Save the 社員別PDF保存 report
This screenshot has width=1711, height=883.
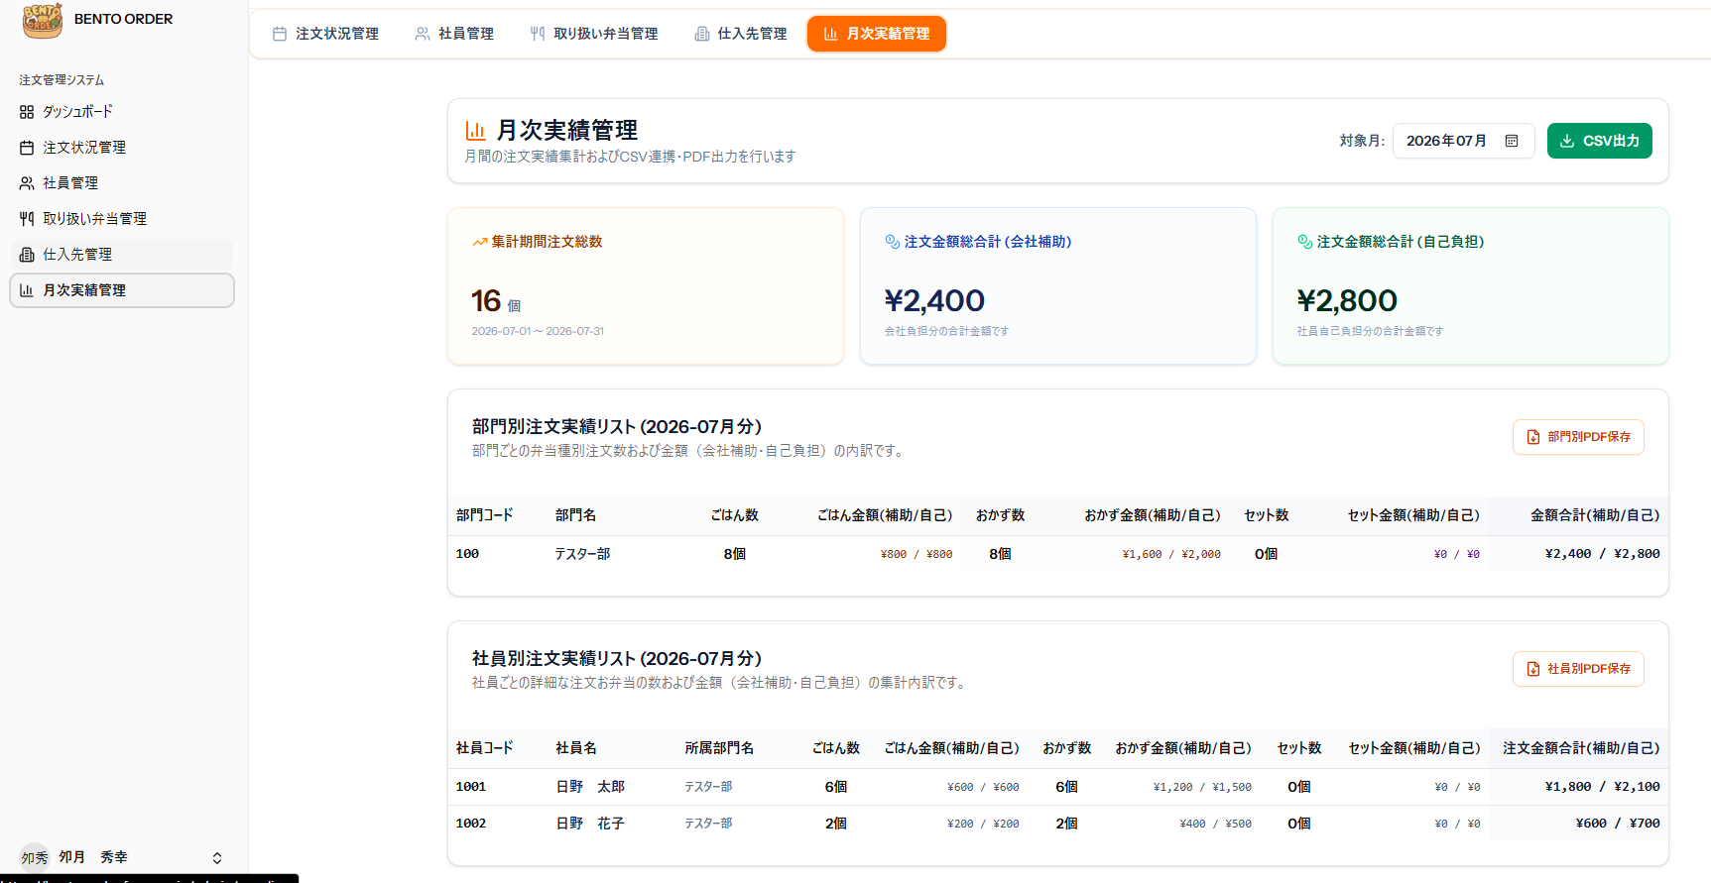[x=1578, y=669]
